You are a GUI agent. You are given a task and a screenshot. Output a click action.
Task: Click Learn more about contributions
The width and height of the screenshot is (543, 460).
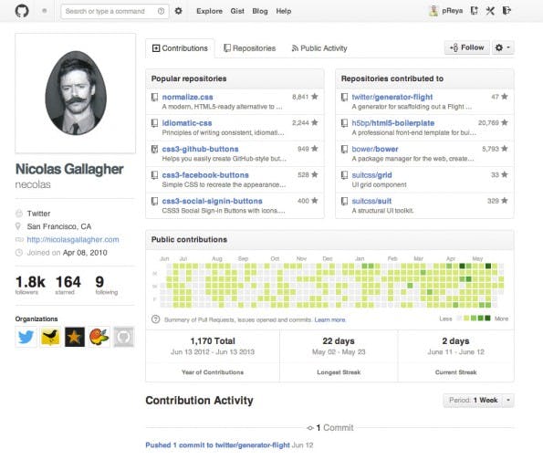(x=330, y=319)
